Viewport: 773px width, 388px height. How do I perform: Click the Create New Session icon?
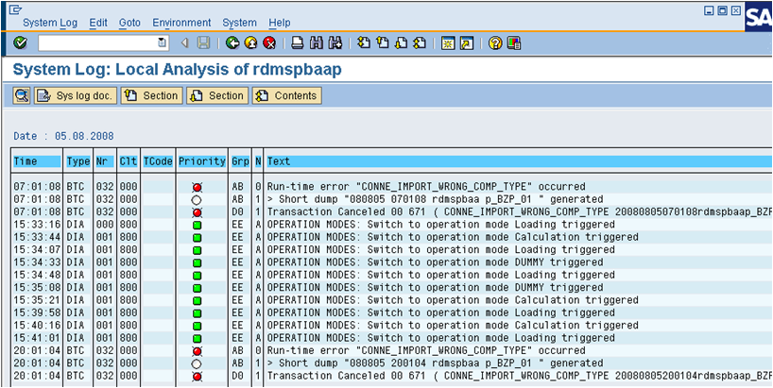[x=448, y=43]
